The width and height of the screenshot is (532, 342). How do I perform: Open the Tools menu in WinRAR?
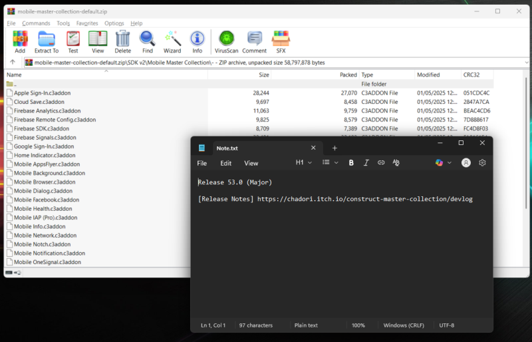pyautogui.click(x=63, y=23)
